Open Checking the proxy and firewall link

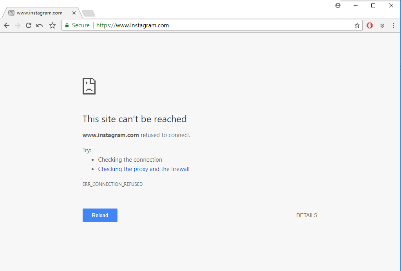tap(144, 169)
